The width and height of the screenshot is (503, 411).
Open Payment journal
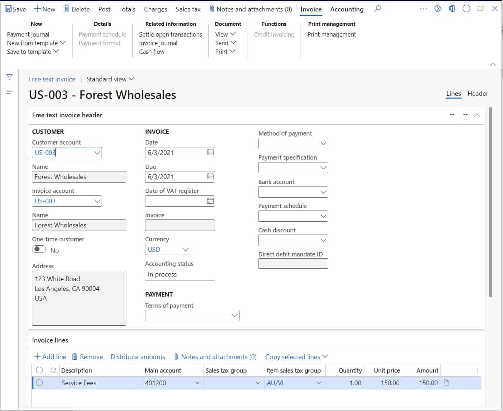[28, 34]
